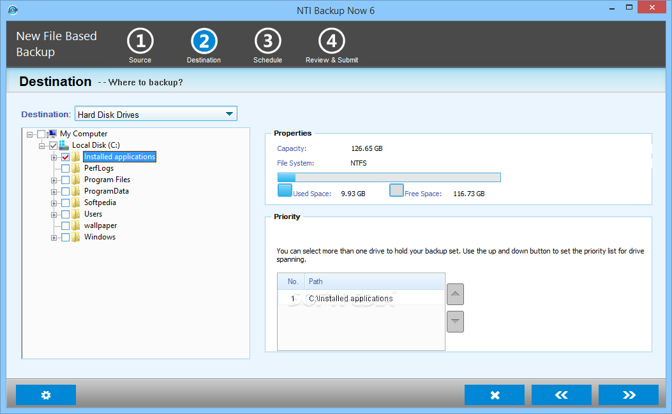Close the NTI Backup Now window
The width and height of the screenshot is (672, 414).
click(652, 7)
